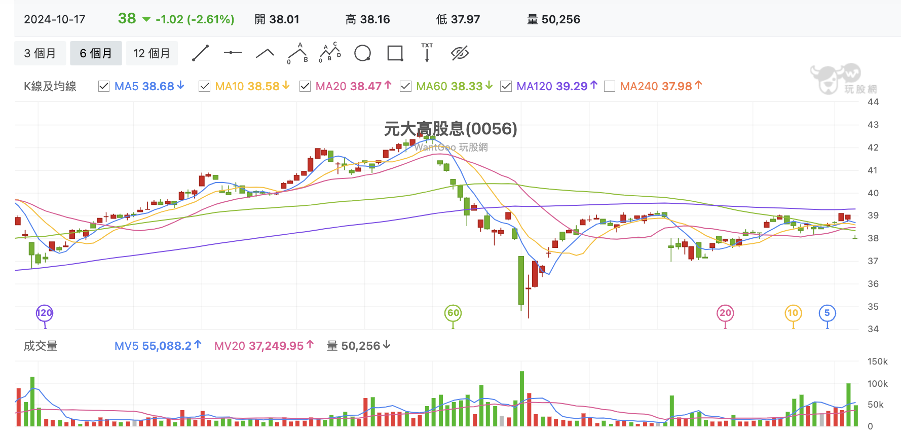The width and height of the screenshot is (901, 436).
Task: Click the MA240 37.98 label
Action: pos(661,86)
